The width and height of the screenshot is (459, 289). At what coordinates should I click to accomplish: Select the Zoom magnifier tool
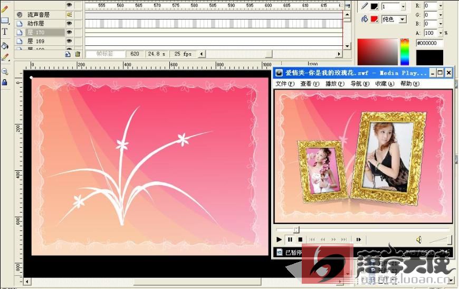5,71
